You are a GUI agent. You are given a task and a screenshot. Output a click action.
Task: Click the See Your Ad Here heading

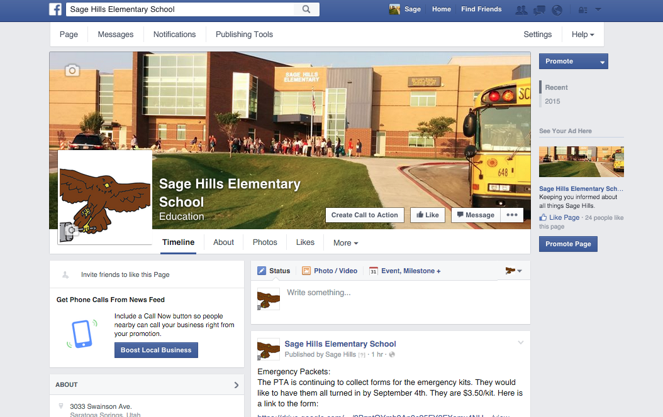point(565,131)
